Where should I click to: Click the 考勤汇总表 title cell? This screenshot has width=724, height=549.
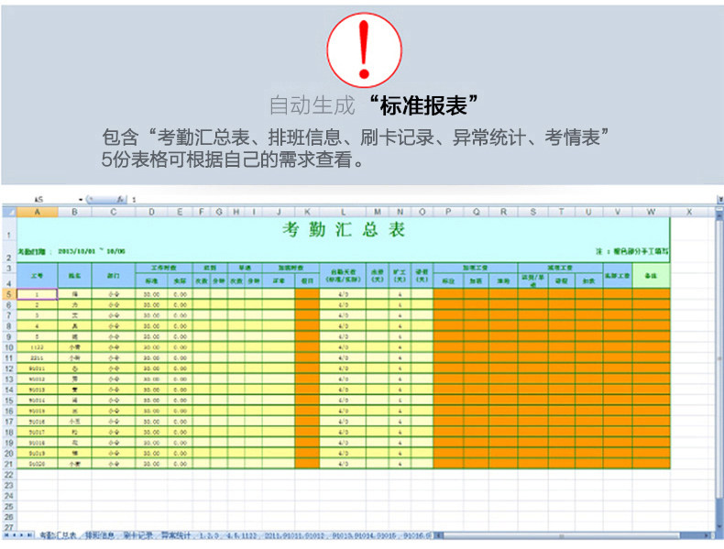click(x=344, y=229)
